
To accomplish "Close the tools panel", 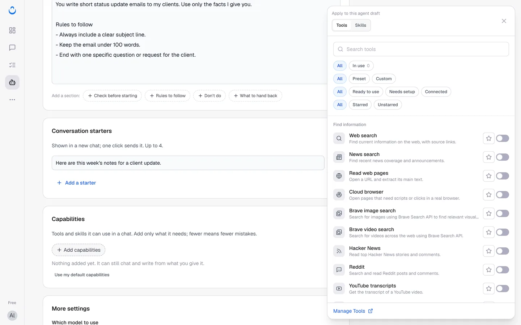I will [x=504, y=21].
